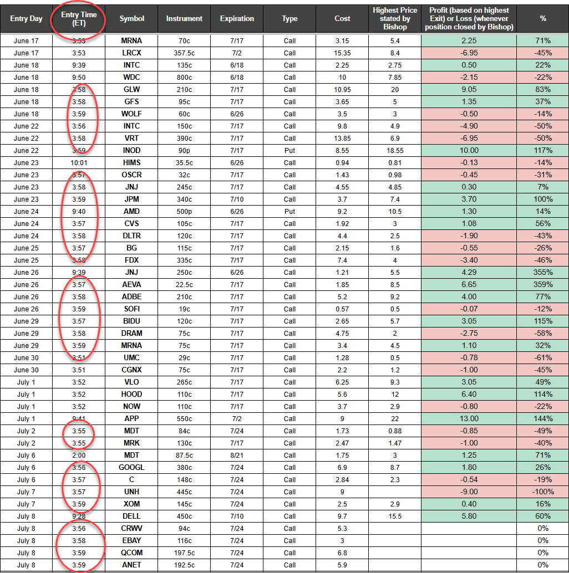Select the MRK symbol cell
The height and width of the screenshot is (573, 569).
click(x=131, y=443)
